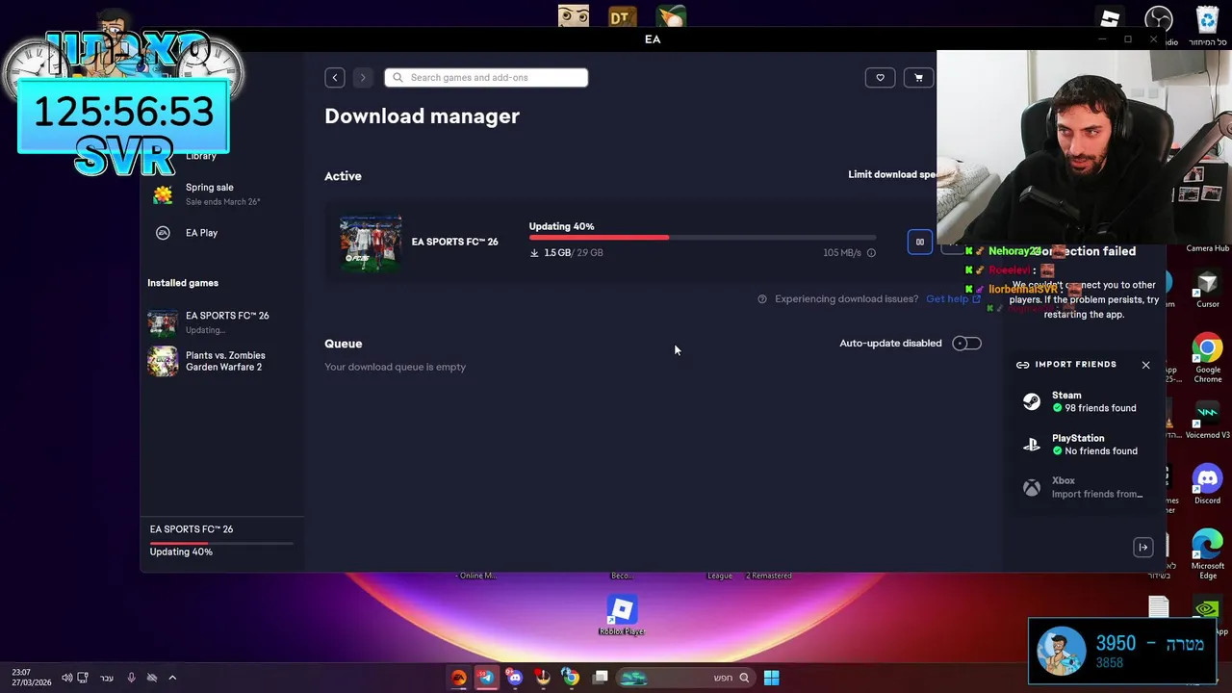Go back with the left arrow button

(x=335, y=78)
